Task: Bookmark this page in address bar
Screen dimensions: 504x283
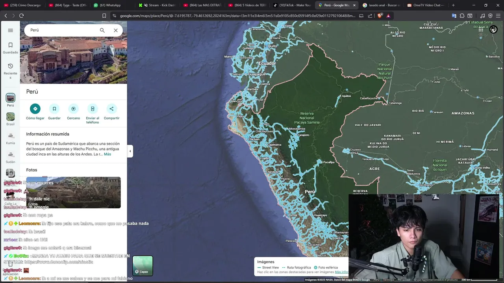Action: click(x=104, y=16)
